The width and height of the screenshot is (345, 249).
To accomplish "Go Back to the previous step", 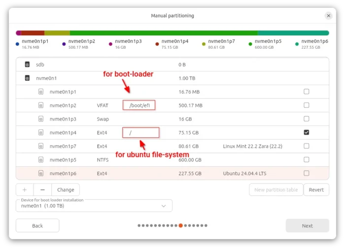I will tap(37, 226).
